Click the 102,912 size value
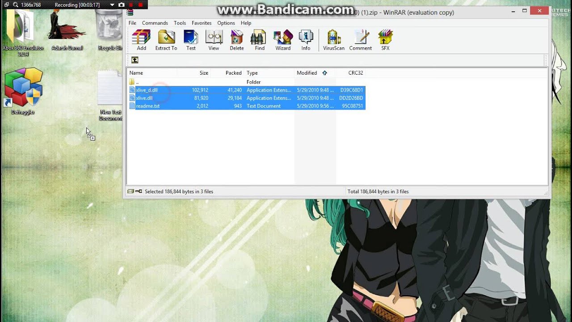572x322 pixels. 200,90
